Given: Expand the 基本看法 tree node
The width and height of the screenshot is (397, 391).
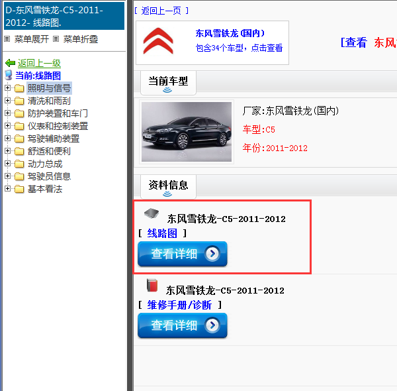Looking at the screenshot, I should (7, 188).
